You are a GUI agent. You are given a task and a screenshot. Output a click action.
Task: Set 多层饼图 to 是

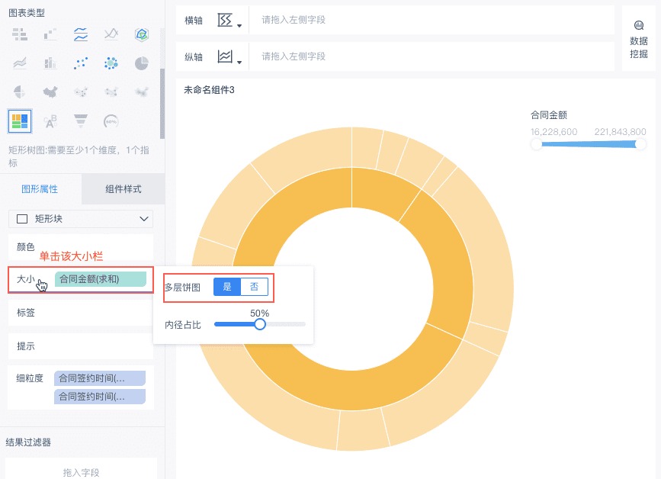227,287
